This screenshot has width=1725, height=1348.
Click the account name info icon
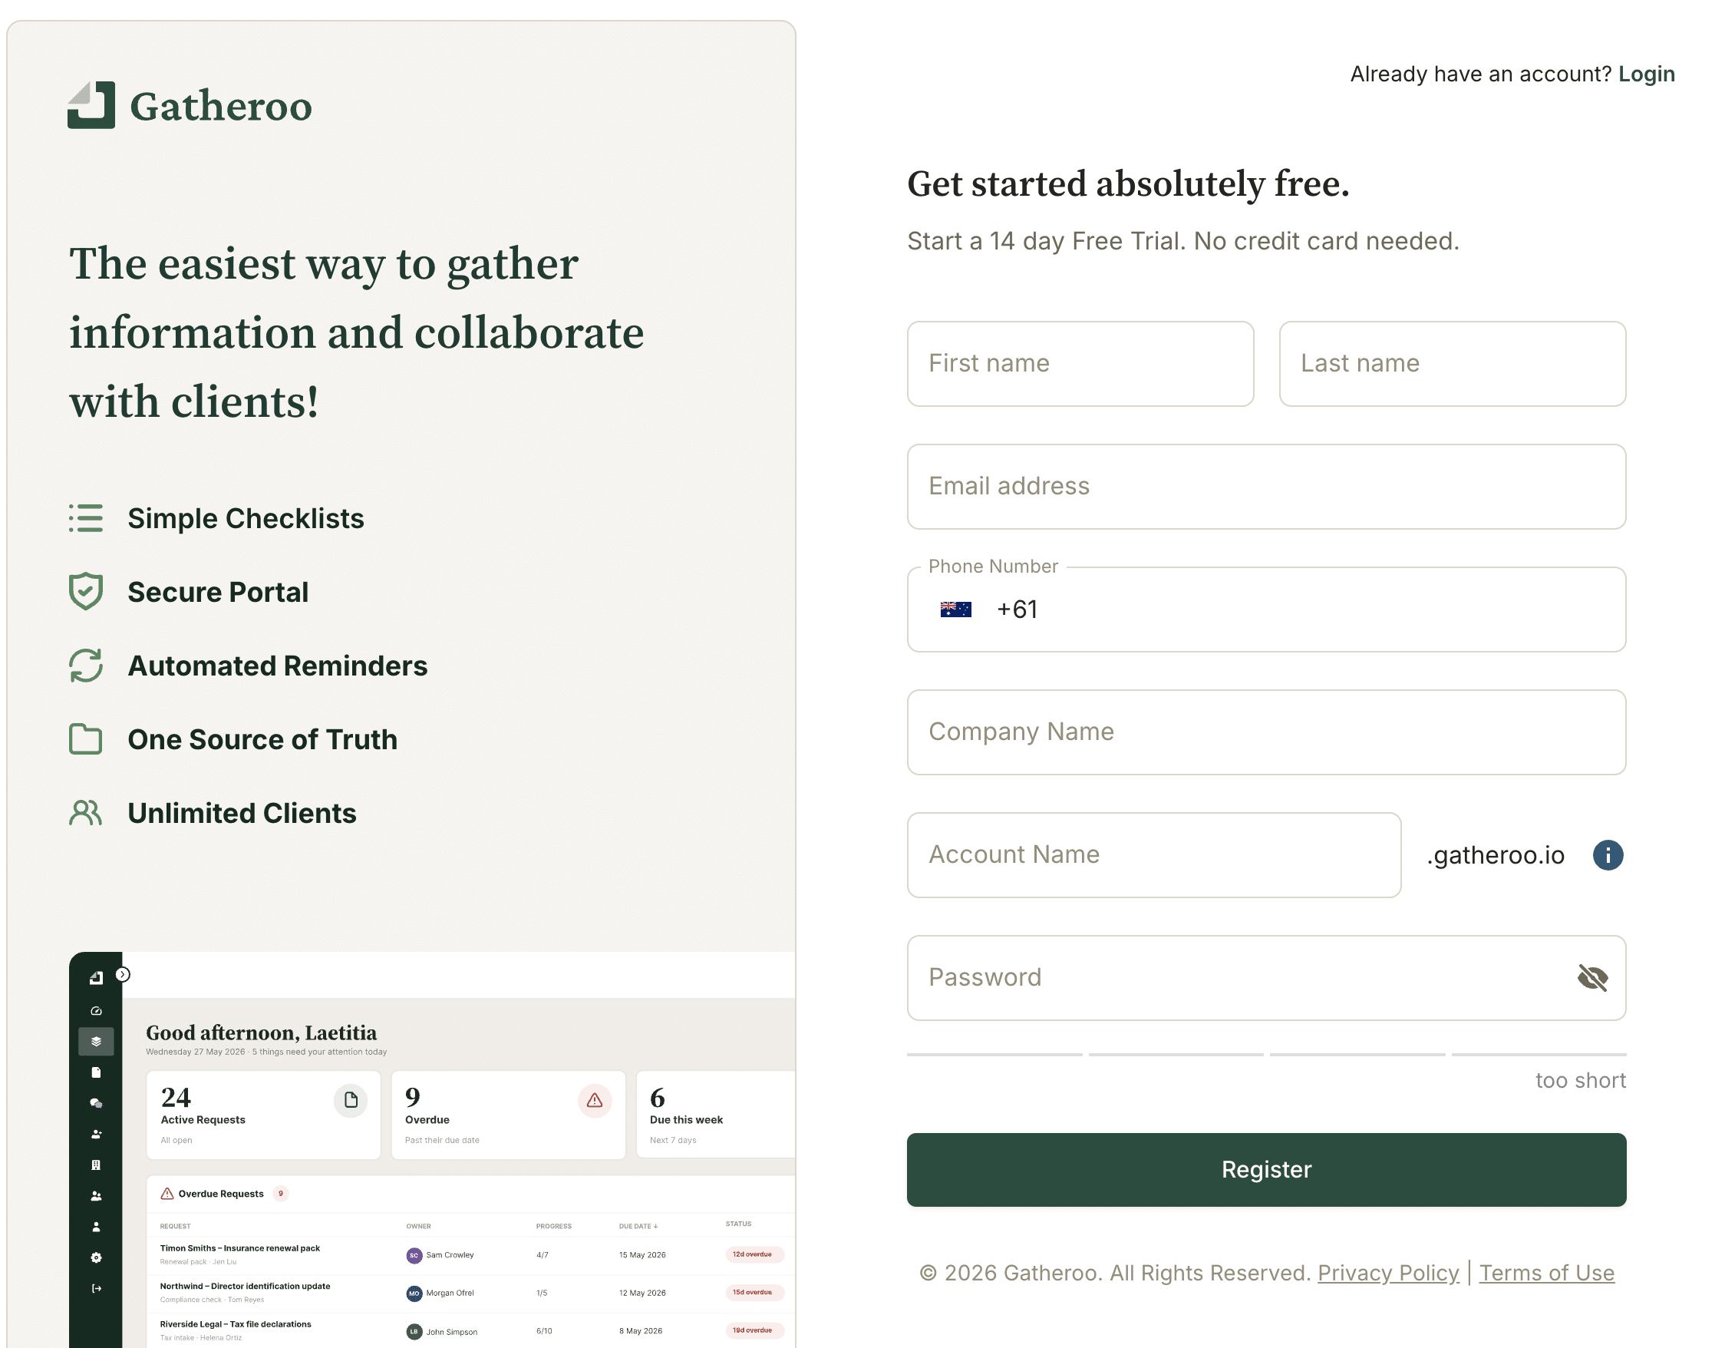(1608, 855)
